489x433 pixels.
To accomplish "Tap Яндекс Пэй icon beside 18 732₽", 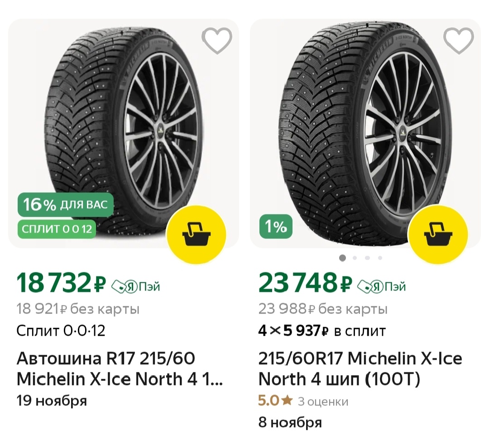I will pyautogui.click(x=135, y=286).
